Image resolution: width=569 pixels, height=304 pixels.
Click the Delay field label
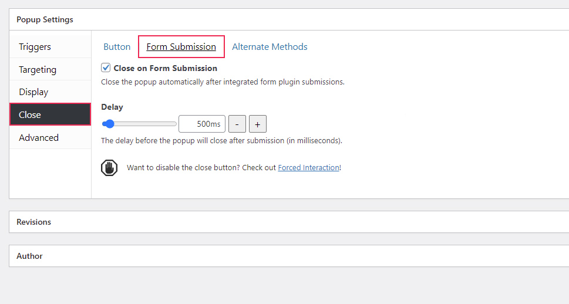[x=112, y=107]
